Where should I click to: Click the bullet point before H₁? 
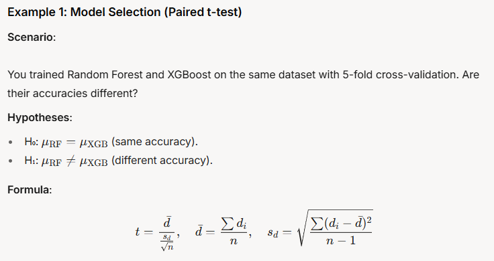[11, 161]
